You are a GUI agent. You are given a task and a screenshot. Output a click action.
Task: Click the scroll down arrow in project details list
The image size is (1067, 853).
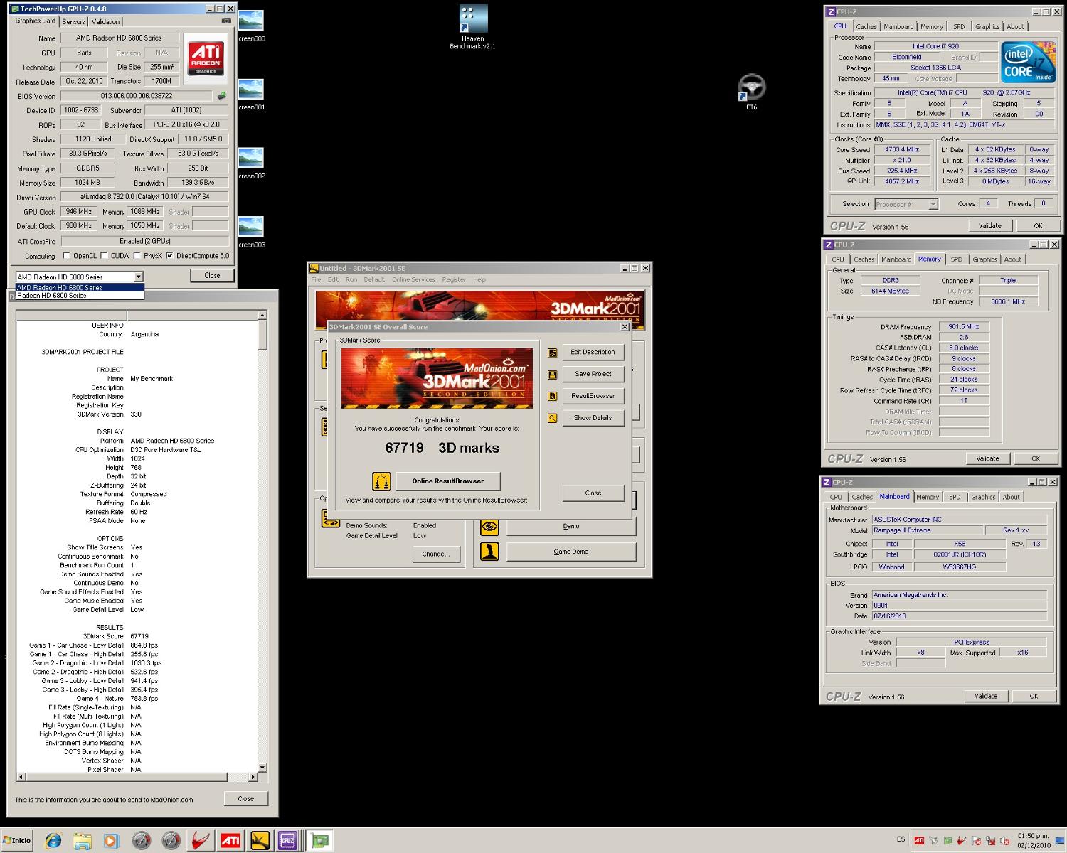pyautogui.click(x=262, y=768)
